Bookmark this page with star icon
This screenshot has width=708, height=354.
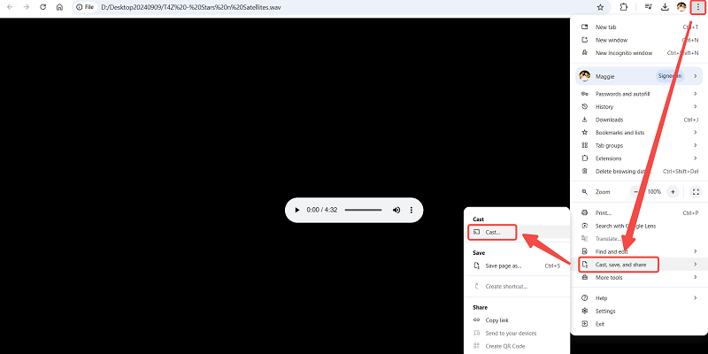pyautogui.click(x=600, y=7)
